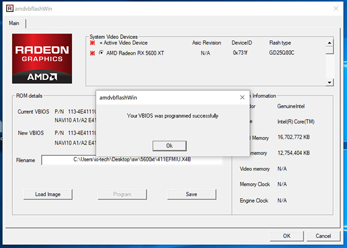Click the Cancel button
The height and width of the screenshot is (248, 347).
(323, 236)
